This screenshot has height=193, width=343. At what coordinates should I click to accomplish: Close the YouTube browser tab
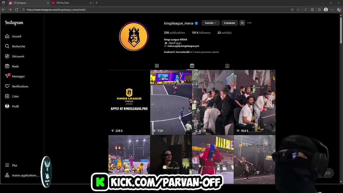point(91,3)
